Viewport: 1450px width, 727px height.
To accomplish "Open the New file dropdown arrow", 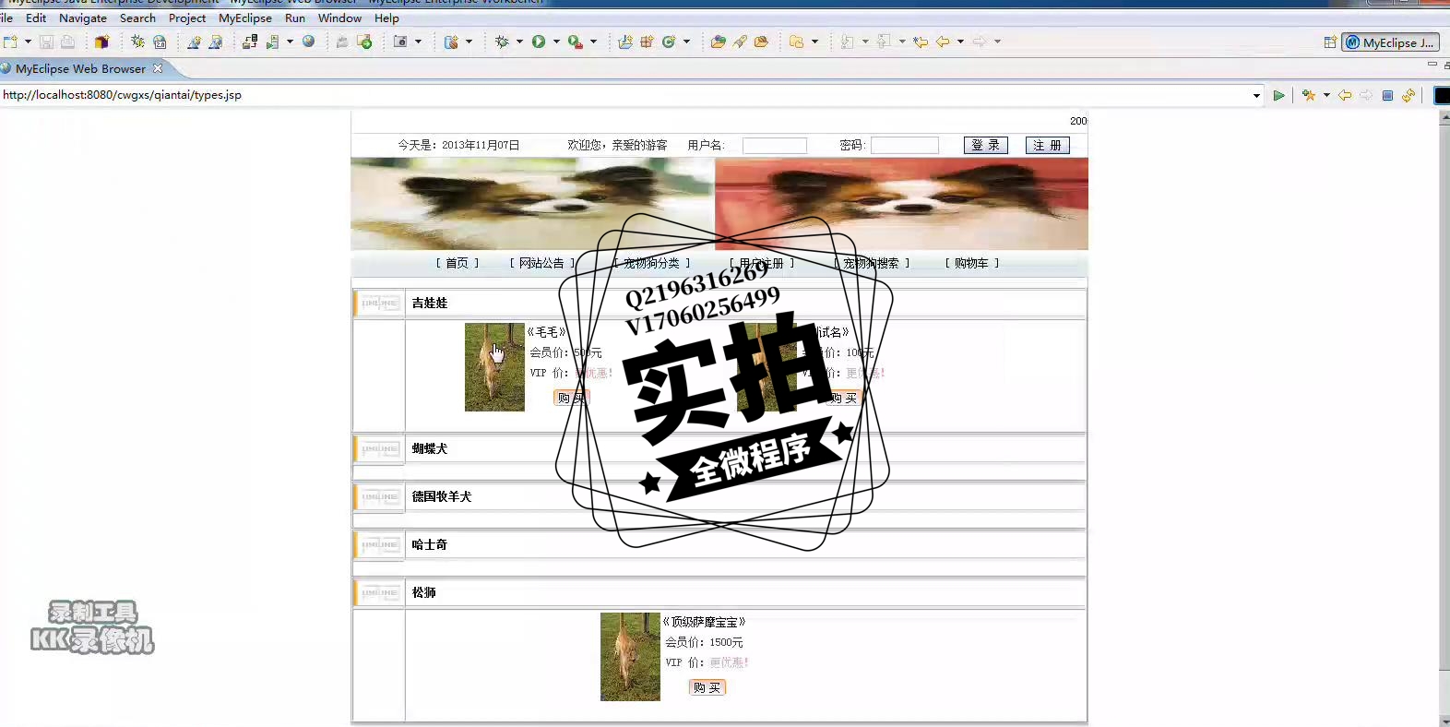I will pyautogui.click(x=28, y=42).
